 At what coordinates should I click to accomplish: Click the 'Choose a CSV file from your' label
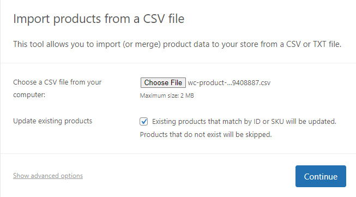pos(57,82)
